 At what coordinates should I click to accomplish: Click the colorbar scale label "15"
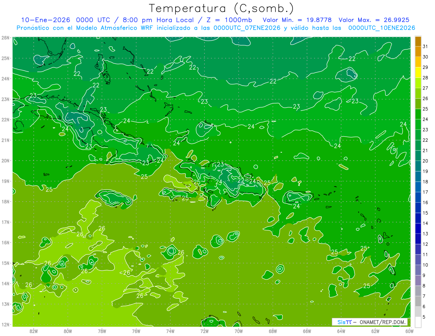426,213
